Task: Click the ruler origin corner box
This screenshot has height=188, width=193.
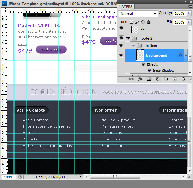Action: click(4, 10)
